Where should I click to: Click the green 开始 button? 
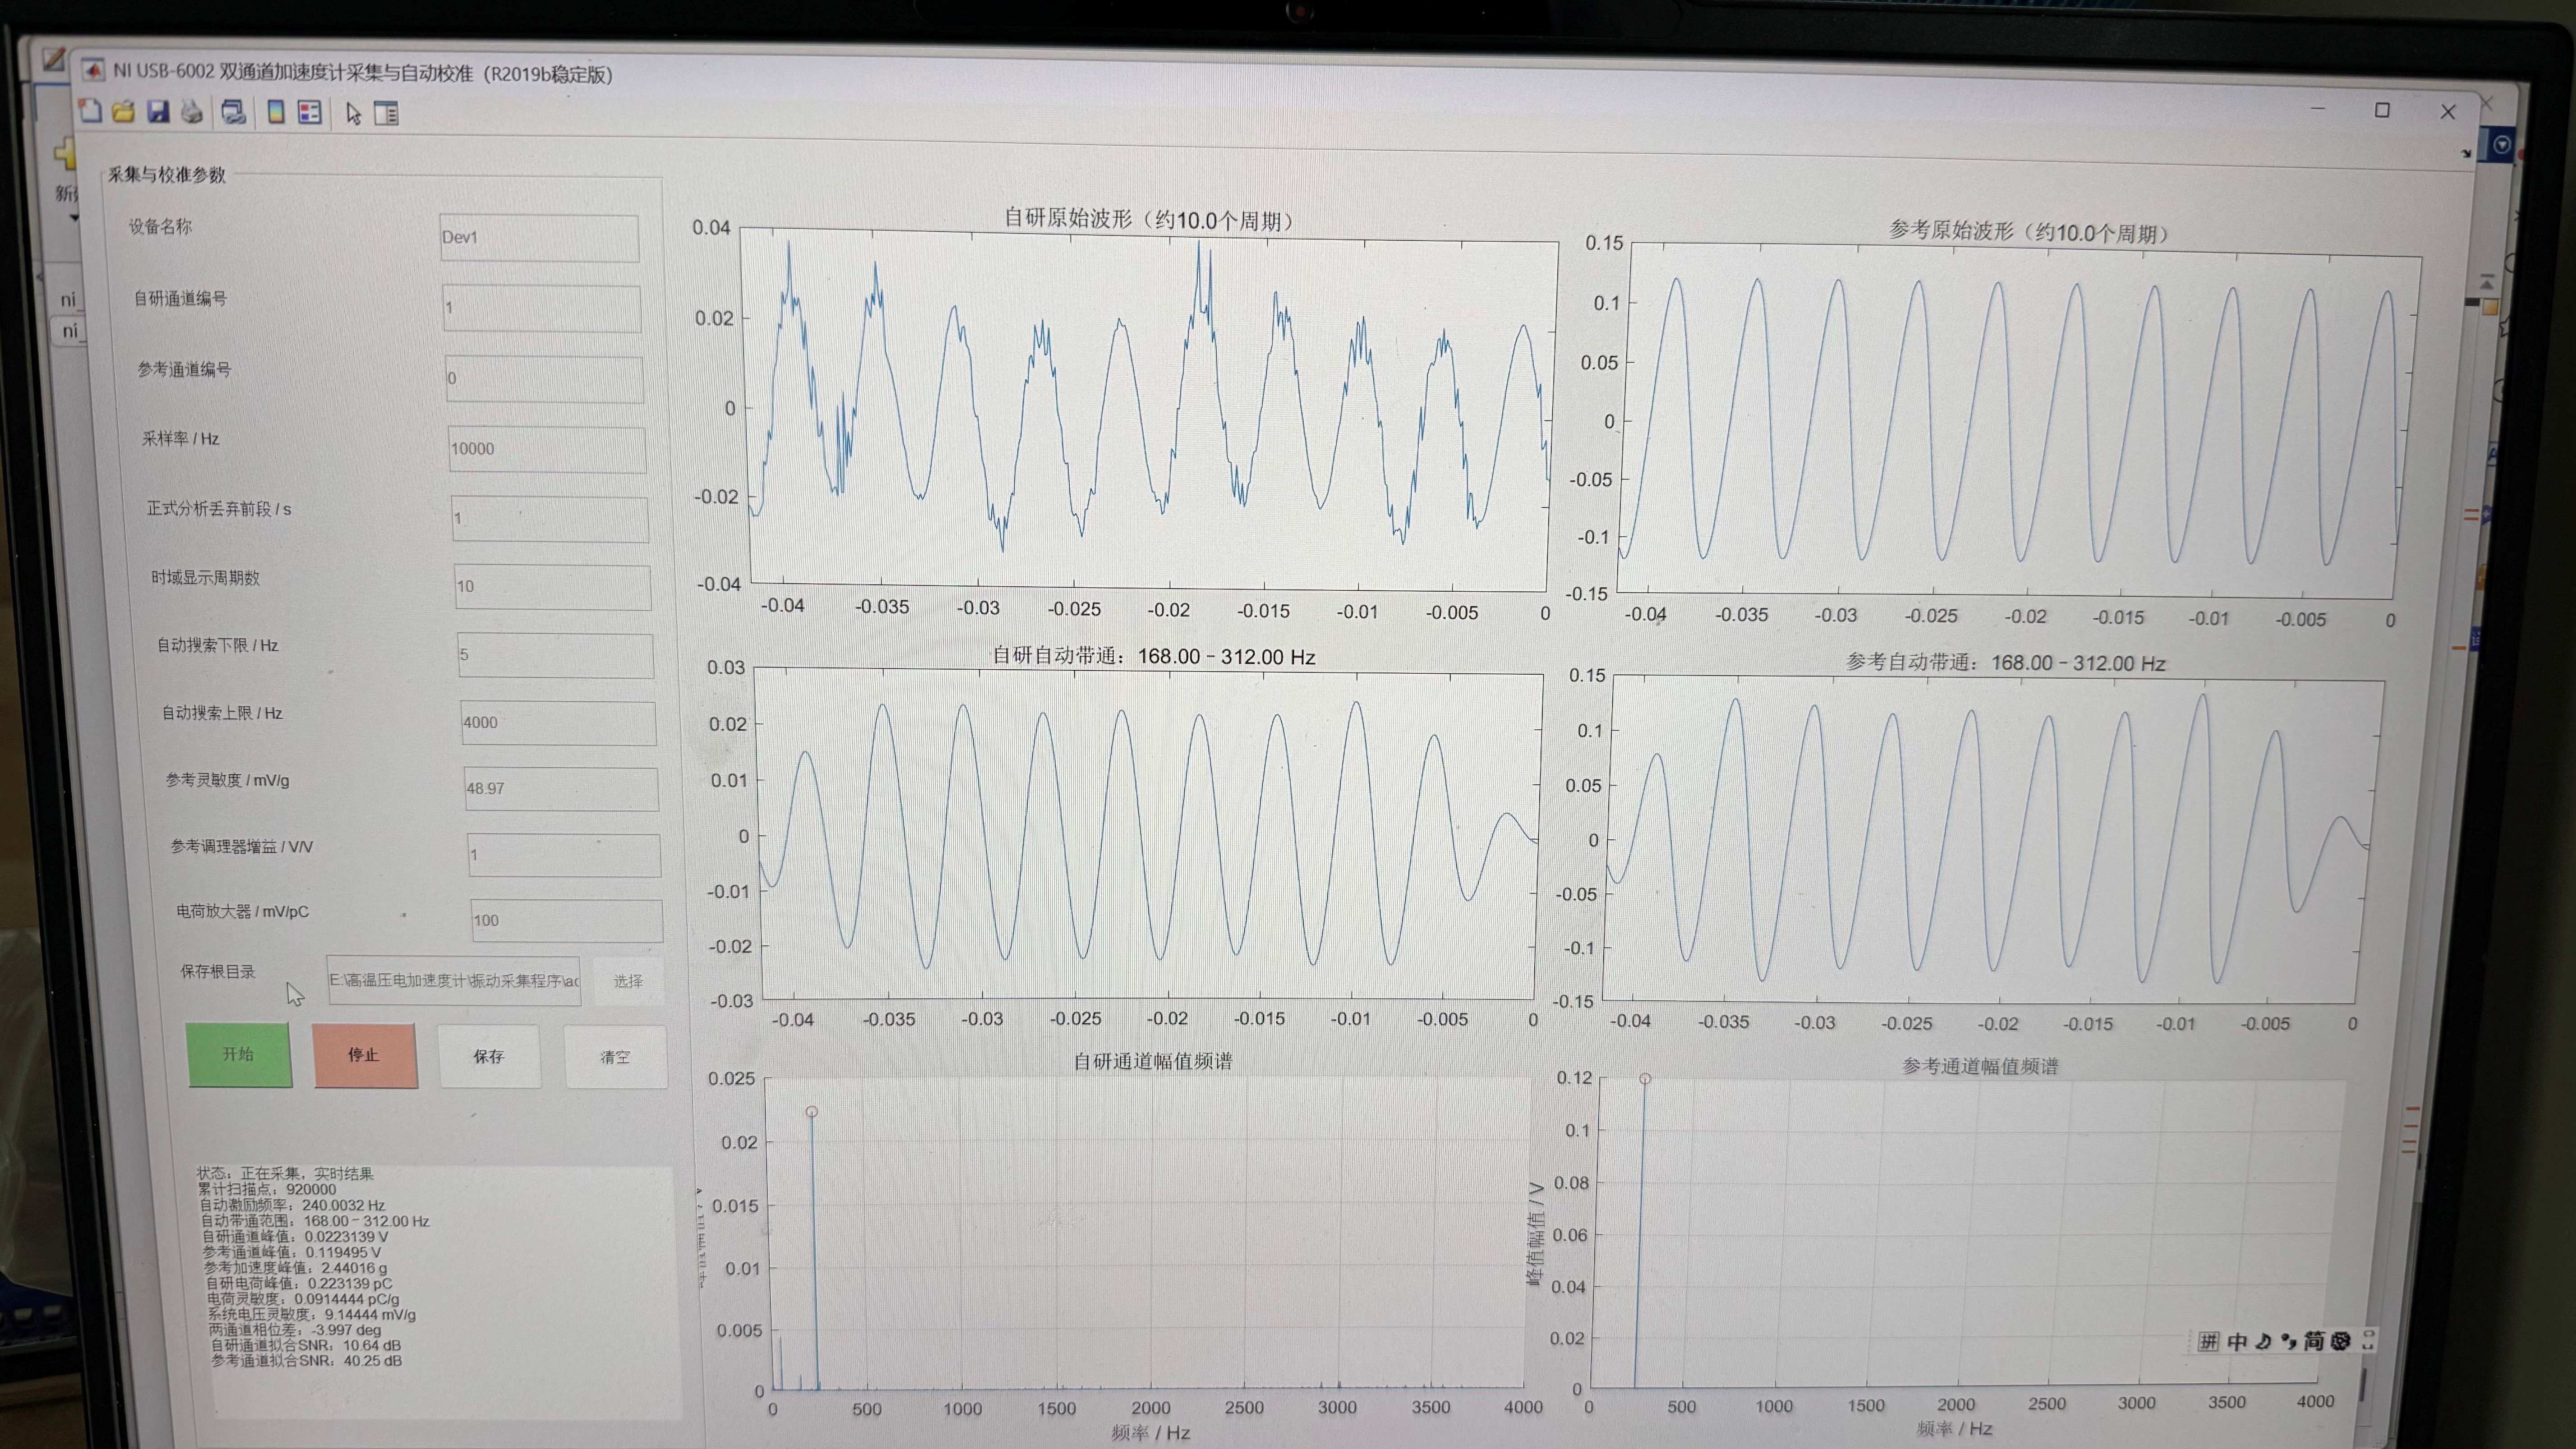[239, 1054]
